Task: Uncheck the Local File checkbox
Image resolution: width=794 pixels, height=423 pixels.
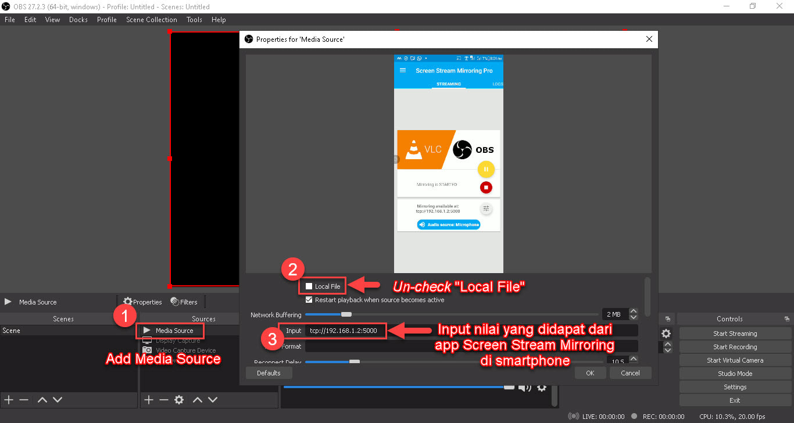Action: click(x=309, y=286)
